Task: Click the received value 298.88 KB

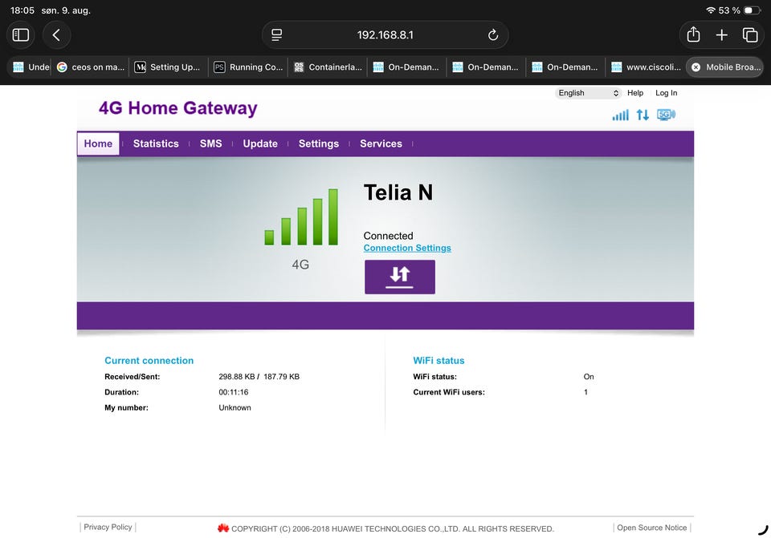Action: [x=236, y=377]
